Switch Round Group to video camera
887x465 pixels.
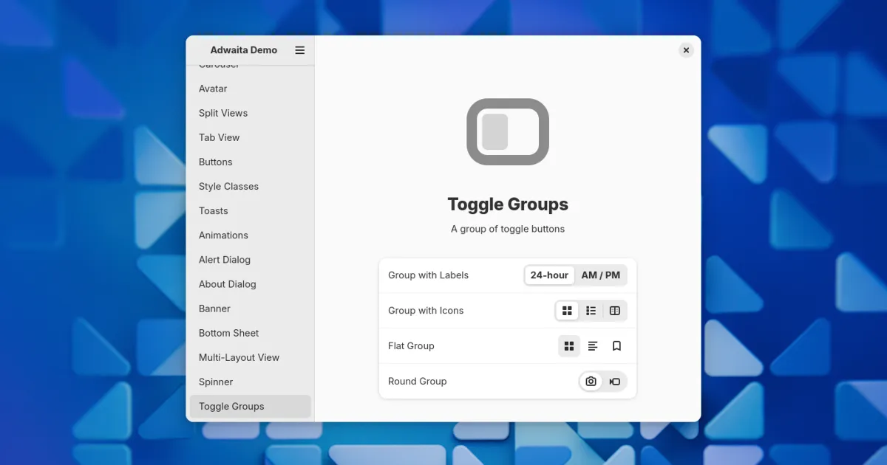tap(614, 382)
